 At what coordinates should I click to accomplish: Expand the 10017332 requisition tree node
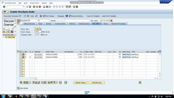pos(4,37)
